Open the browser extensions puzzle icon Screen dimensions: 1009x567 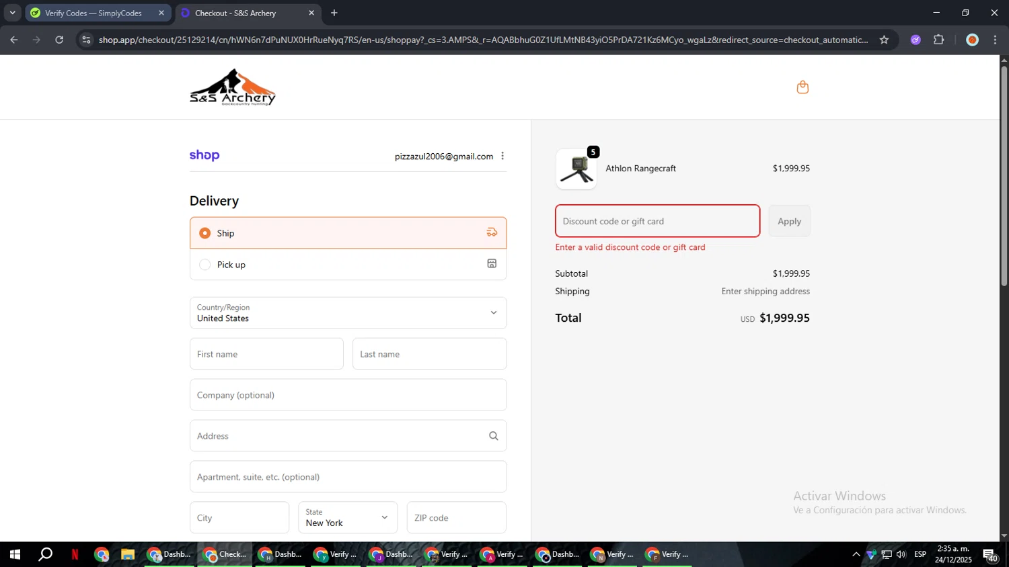(x=939, y=40)
